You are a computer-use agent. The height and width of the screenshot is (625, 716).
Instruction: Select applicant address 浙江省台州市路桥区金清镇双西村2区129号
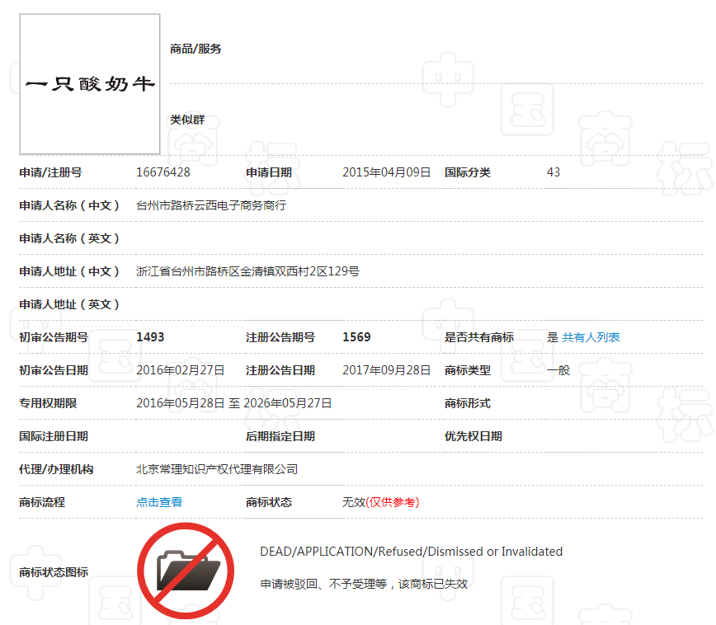[x=247, y=271]
